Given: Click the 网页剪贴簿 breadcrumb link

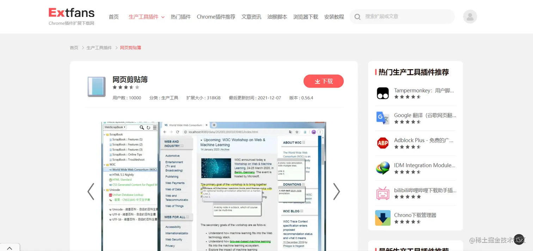Looking at the screenshot, I should (130, 48).
